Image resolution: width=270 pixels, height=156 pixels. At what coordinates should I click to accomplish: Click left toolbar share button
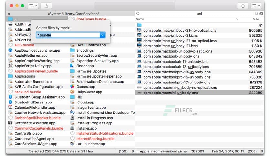pos(46,6)
